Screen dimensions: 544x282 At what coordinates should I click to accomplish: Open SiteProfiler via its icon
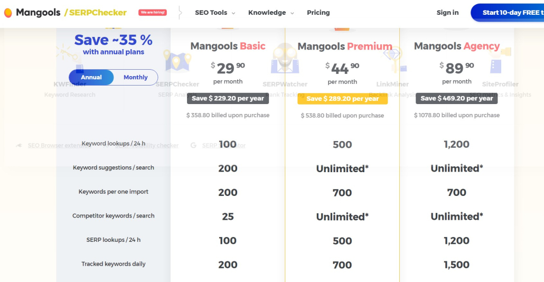coord(500,60)
